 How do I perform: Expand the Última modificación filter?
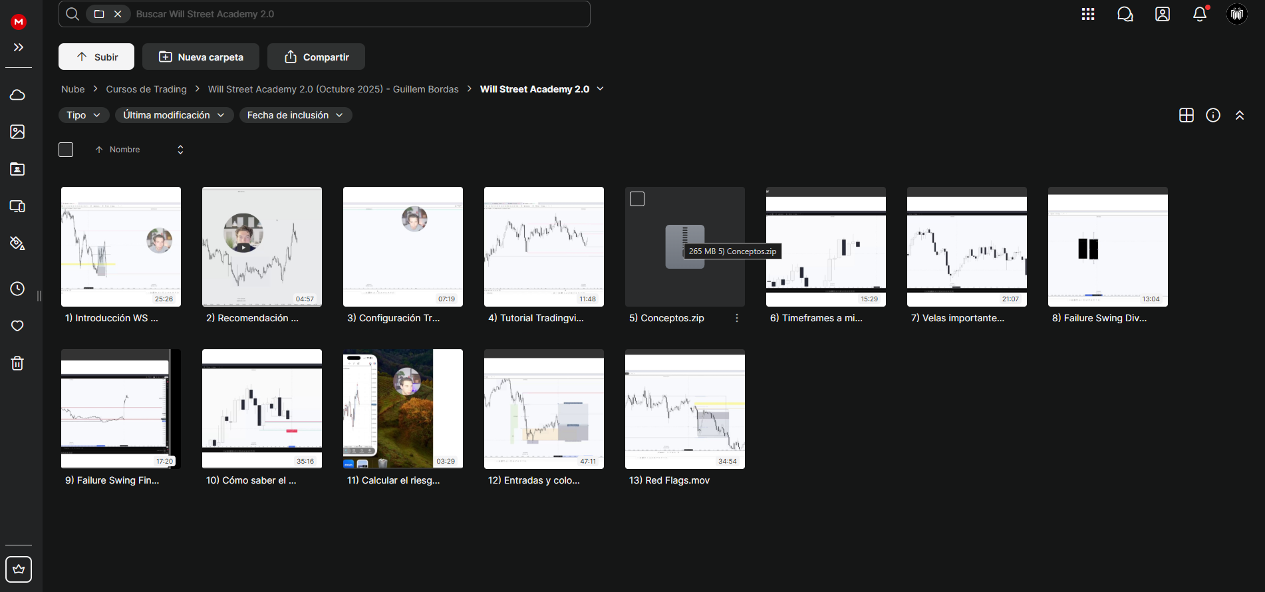[x=174, y=115]
